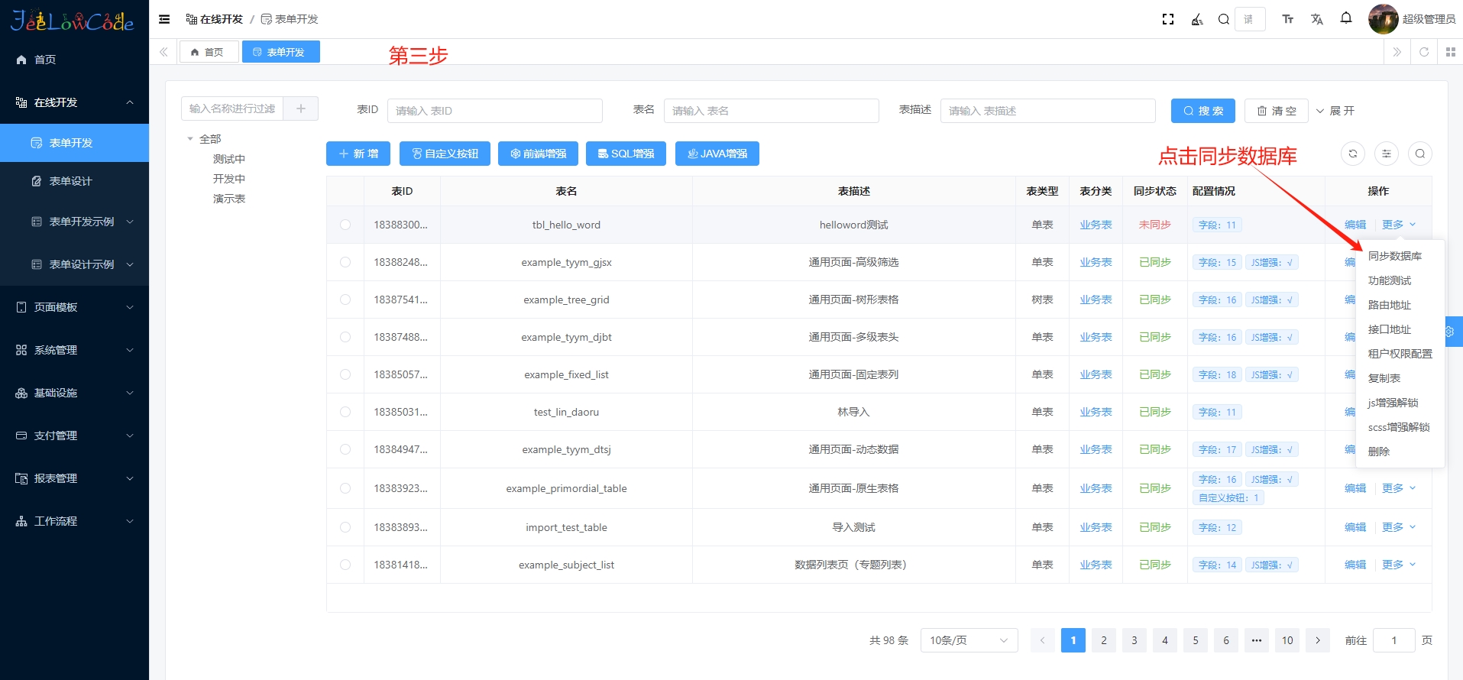Screen dimensions: 1463x680
Task: Select radio button for import_test_table row
Action: coord(345,527)
